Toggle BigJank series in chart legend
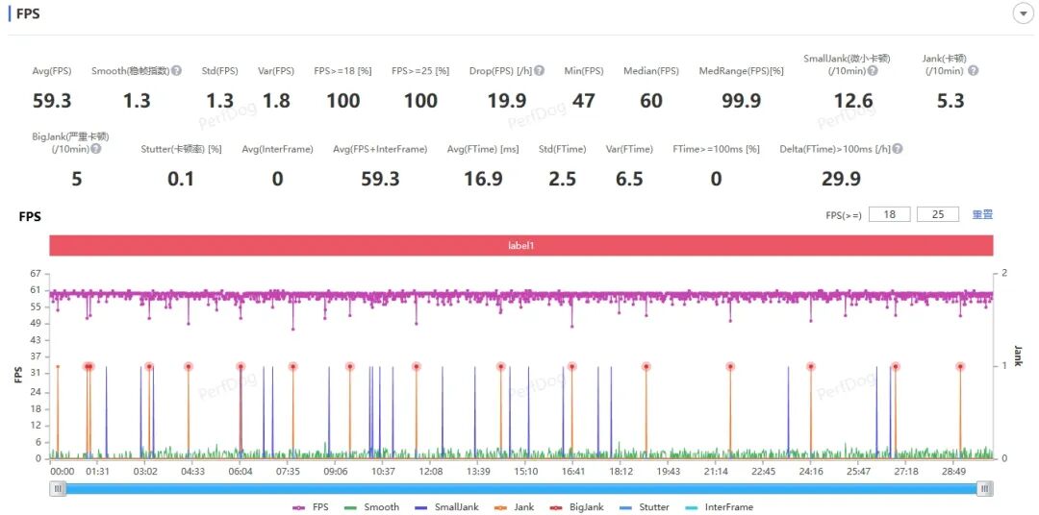Screen dimensions: 1039x515 (576, 507)
